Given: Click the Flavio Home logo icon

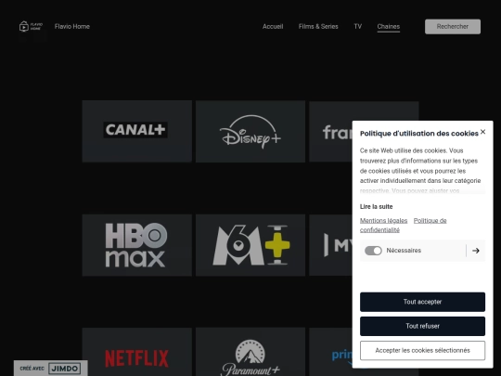Looking at the screenshot, I should click(x=31, y=26).
